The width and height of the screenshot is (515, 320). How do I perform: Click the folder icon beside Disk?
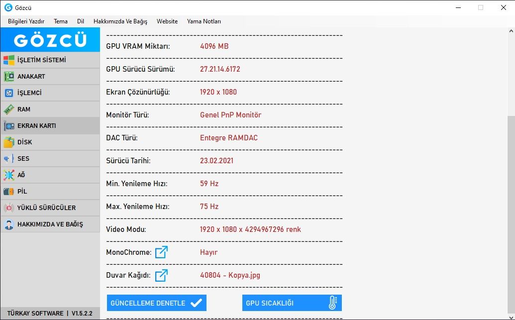point(9,142)
